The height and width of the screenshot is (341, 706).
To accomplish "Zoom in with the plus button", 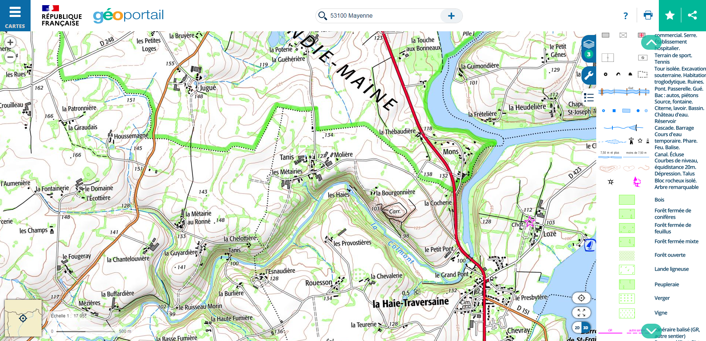I will 10,42.
